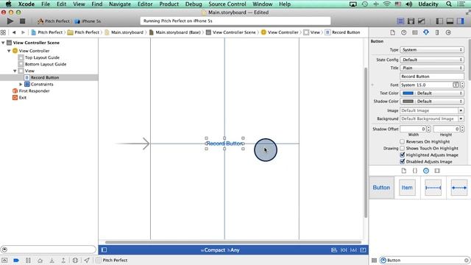Open the Resizing Behavior menu
The height and width of the screenshot is (265, 471).
[363, 250]
